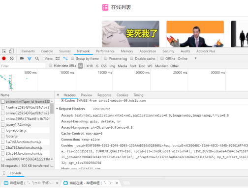Tick checkbox for log-reporter.js row
248x188 pixels.
click(x=2, y=130)
